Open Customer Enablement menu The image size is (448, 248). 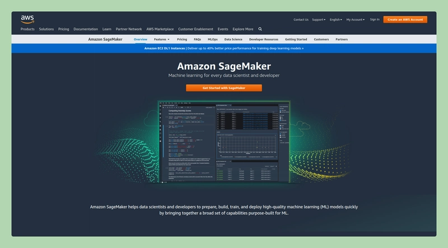(195, 29)
